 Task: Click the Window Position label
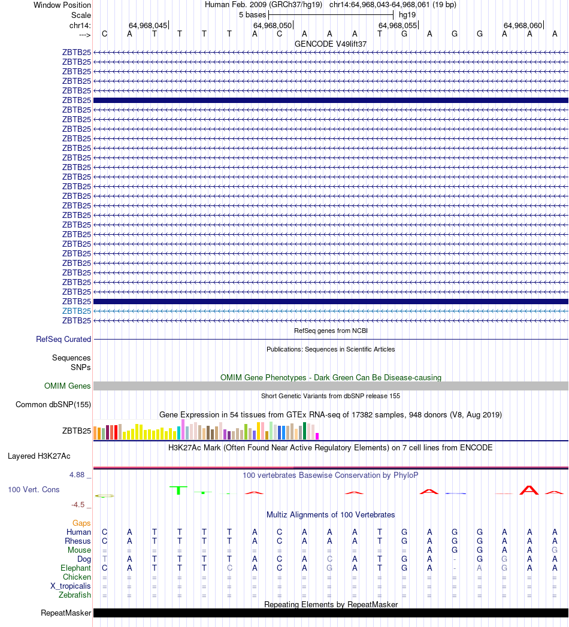pos(62,5)
